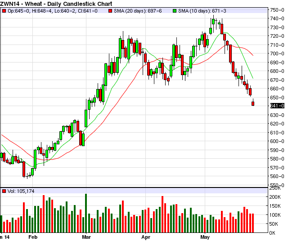The width and height of the screenshot is (288, 241).
Task: Click the '680-0' price axis label
Action: pos(277,71)
